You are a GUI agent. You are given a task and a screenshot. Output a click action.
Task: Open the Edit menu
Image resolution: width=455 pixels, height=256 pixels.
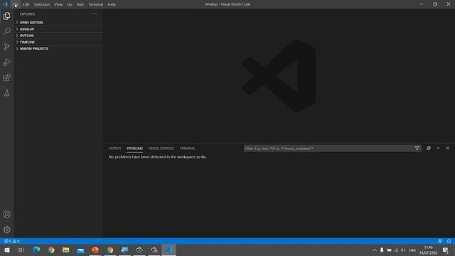click(x=26, y=4)
